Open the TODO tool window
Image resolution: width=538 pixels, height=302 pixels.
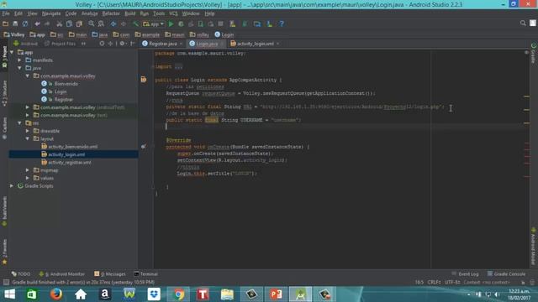[21, 274]
